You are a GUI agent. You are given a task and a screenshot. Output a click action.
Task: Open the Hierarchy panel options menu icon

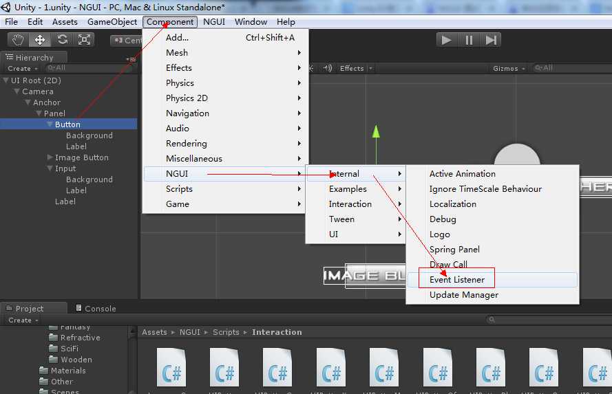(x=131, y=59)
